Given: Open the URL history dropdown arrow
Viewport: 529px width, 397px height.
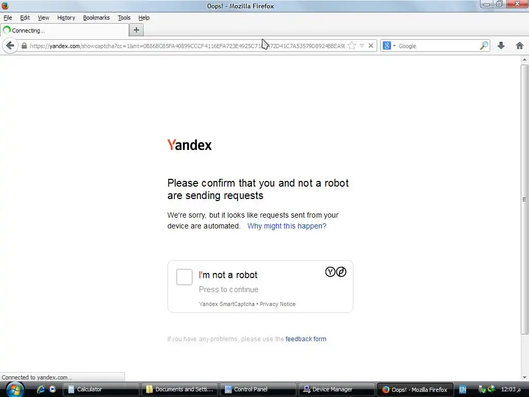Looking at the screenshot, I should tap(362, 46).
